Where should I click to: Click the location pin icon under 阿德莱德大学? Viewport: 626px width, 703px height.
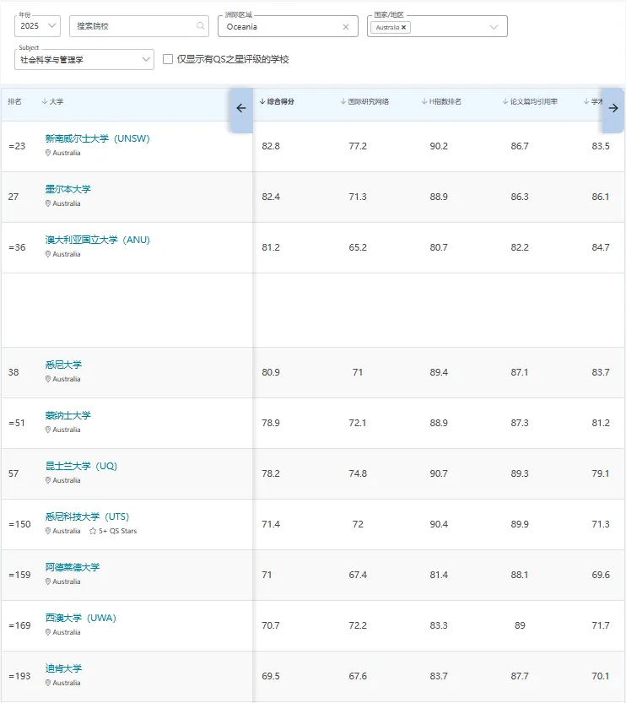click(x=48, y=582)
